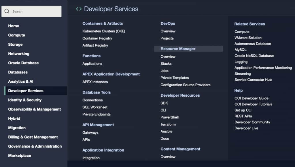Open the Terraform link

(168, 125)
